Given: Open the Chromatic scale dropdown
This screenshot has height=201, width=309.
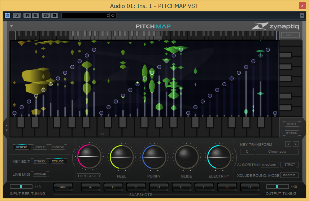Looking at the screenshot, I should tap(277, 152).
